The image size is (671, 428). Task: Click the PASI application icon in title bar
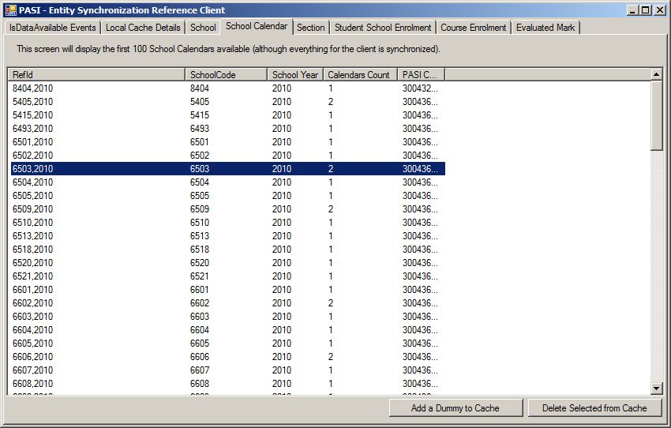[10, 10]
